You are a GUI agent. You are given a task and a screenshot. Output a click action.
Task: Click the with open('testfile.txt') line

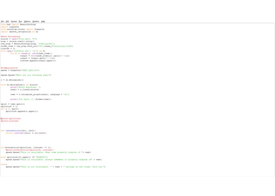tap(23, 51)
